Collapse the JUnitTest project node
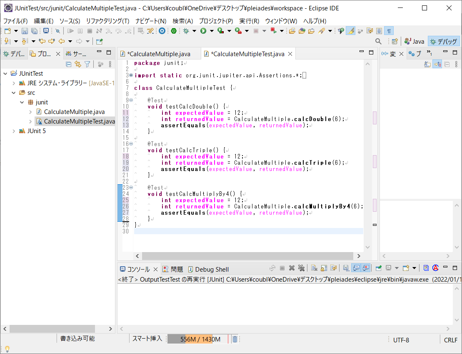Screen dimensions: 462x354 point(5,74)
